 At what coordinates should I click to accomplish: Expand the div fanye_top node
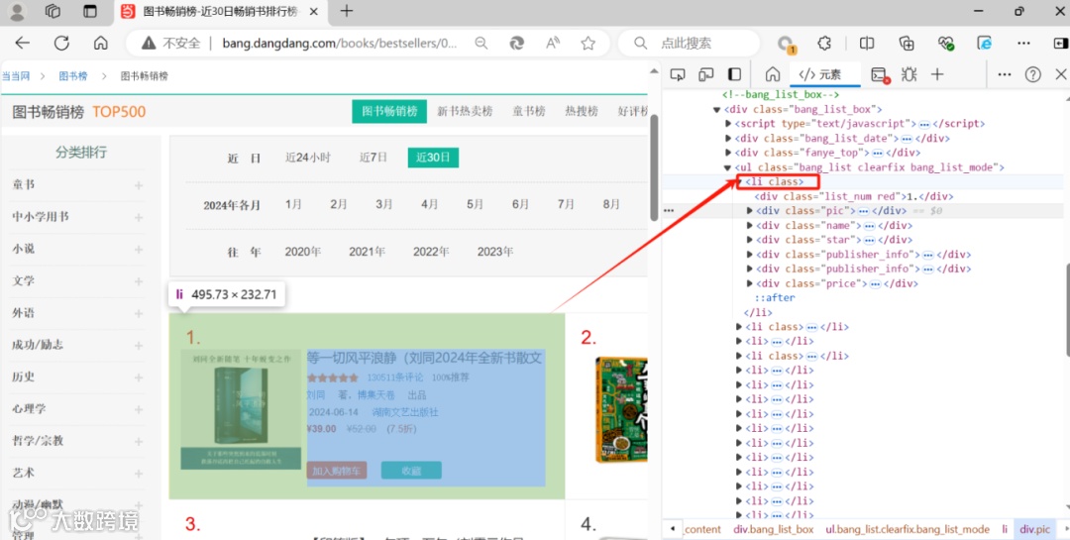pyautogui.click(x=728, y=153)
